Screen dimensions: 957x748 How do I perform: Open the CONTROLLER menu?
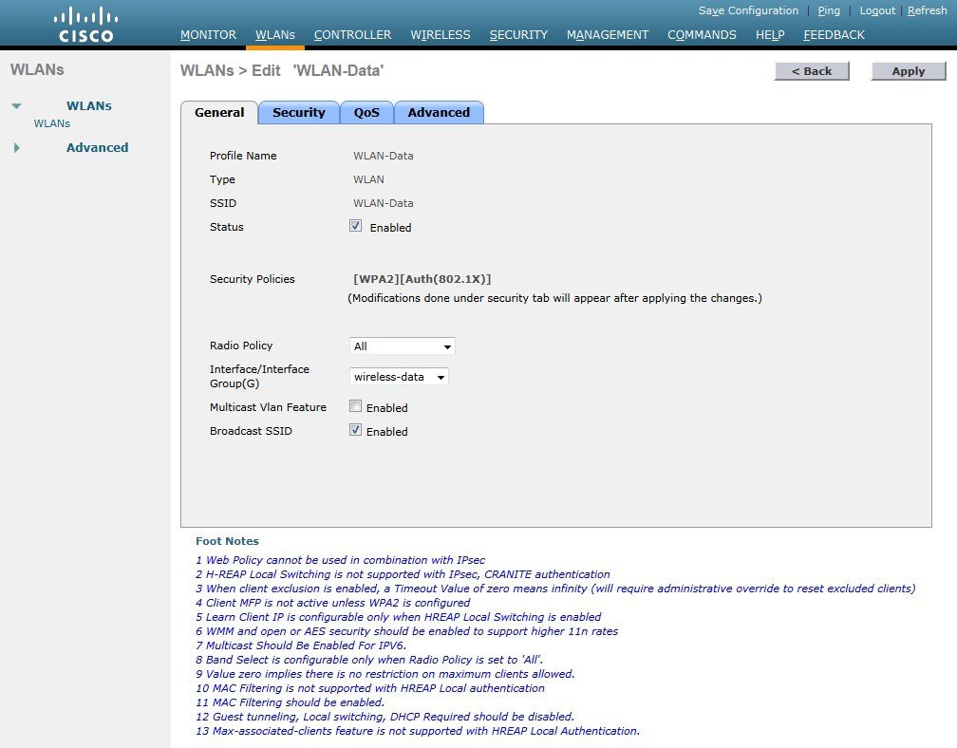click(352, 34)
